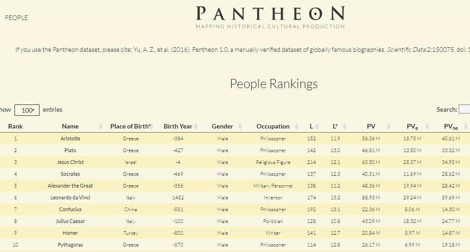
Task: Click the Occupation column sort arrows
Action: tap(297, 126)
